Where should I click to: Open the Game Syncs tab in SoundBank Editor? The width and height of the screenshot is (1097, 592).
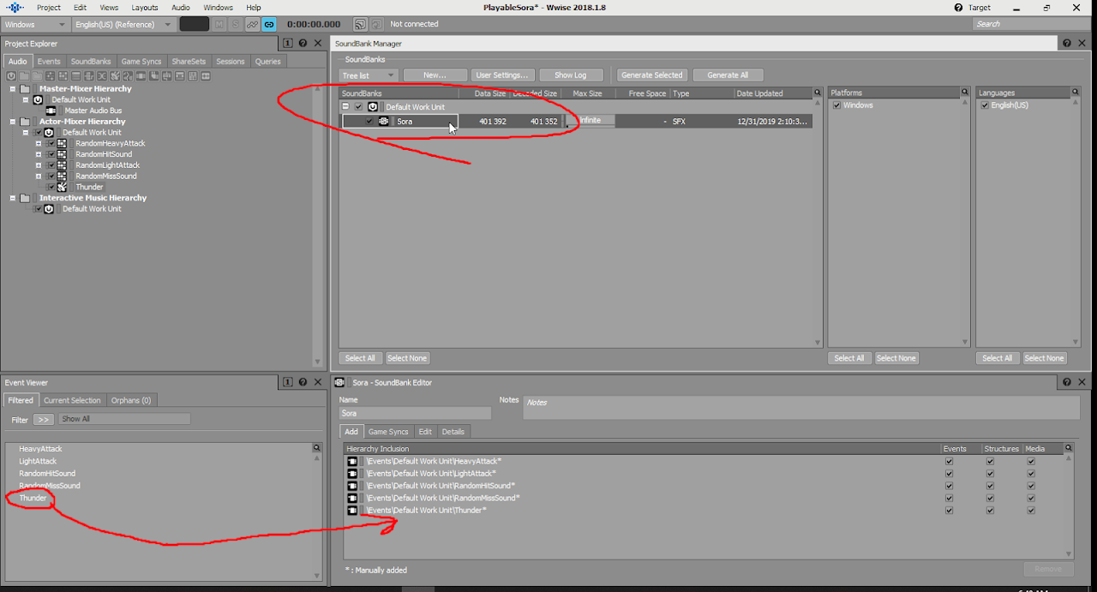point(388,432)
